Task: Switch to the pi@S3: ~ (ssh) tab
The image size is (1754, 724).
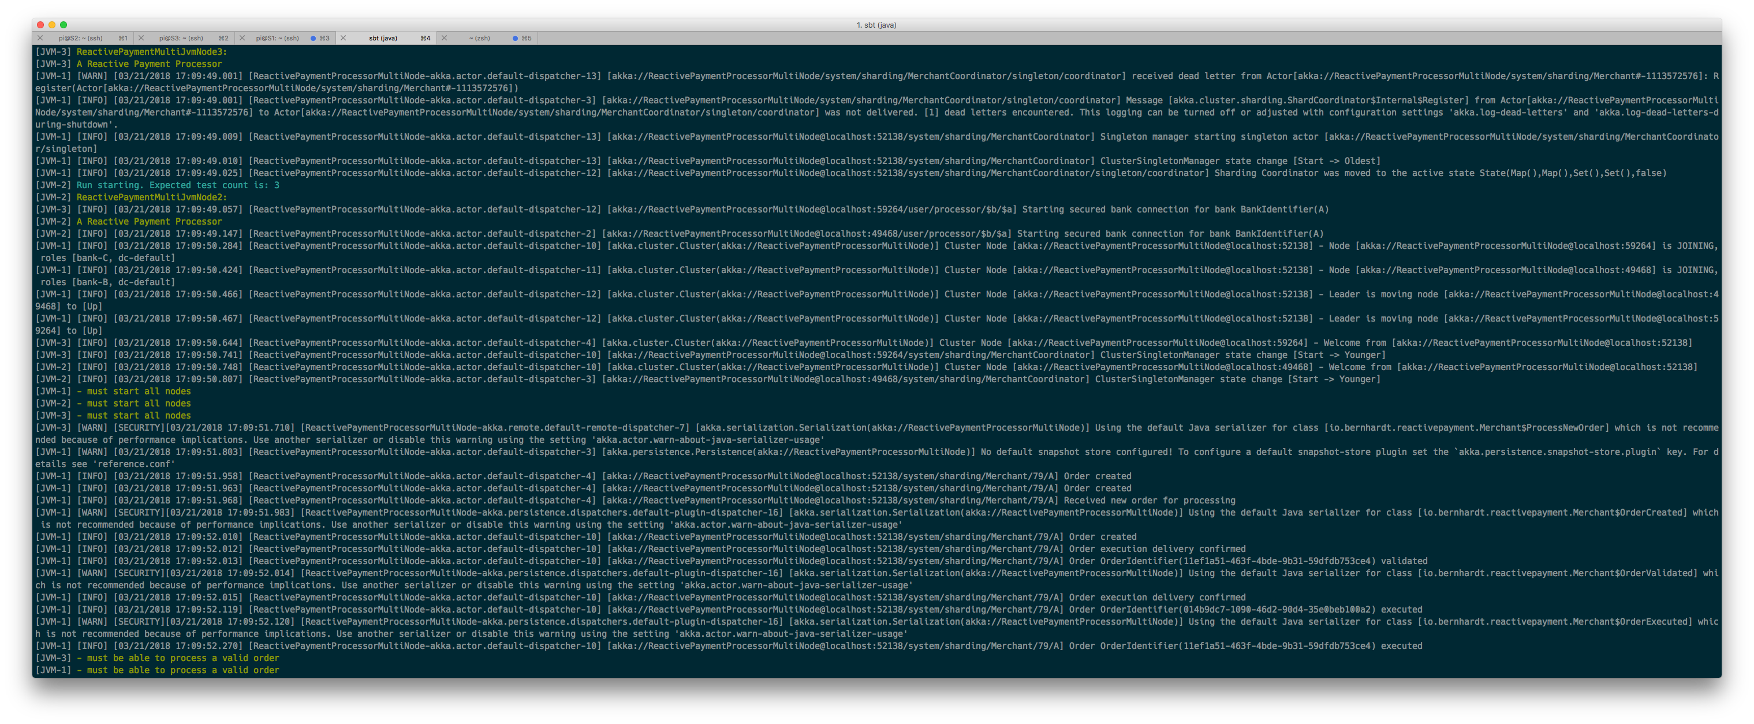Action: pyautogui.click(x=181, y=38)
